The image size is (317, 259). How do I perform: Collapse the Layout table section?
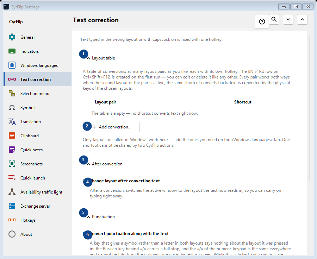[101, 58]
